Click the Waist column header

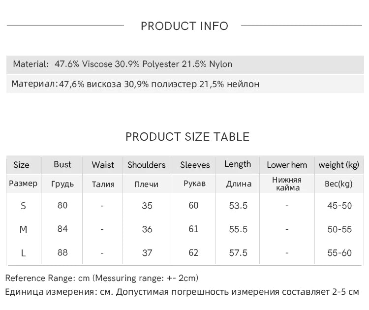click(103, 165)
